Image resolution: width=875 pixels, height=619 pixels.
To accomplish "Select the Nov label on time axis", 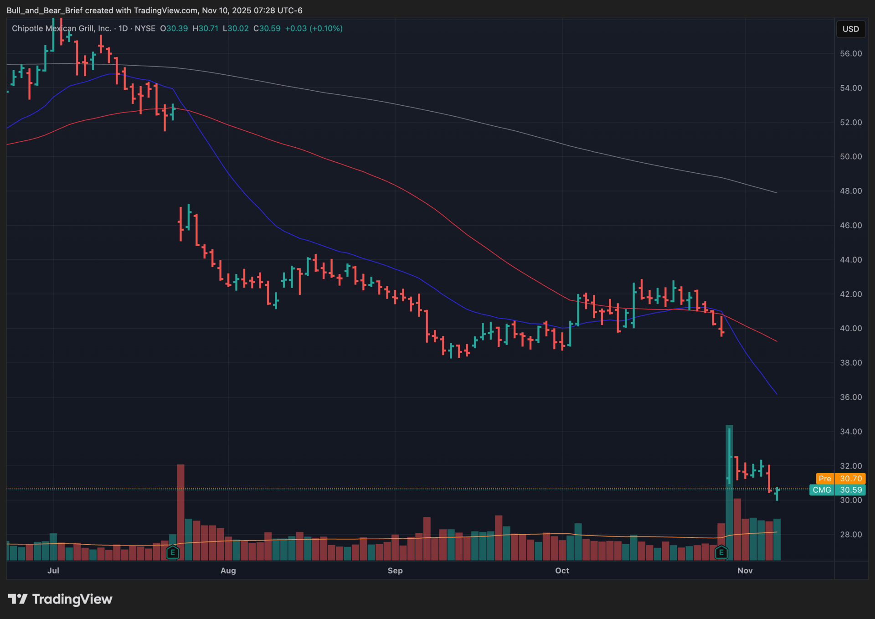I will click(x=745, y=571).
